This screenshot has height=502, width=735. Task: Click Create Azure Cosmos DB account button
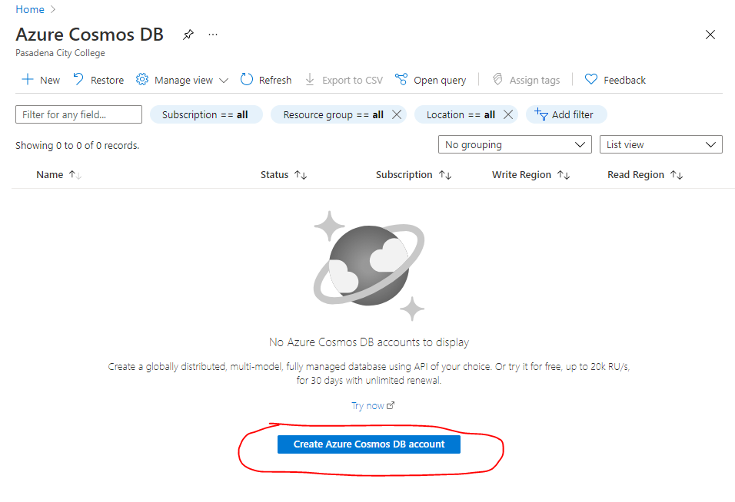coord(369,444)
